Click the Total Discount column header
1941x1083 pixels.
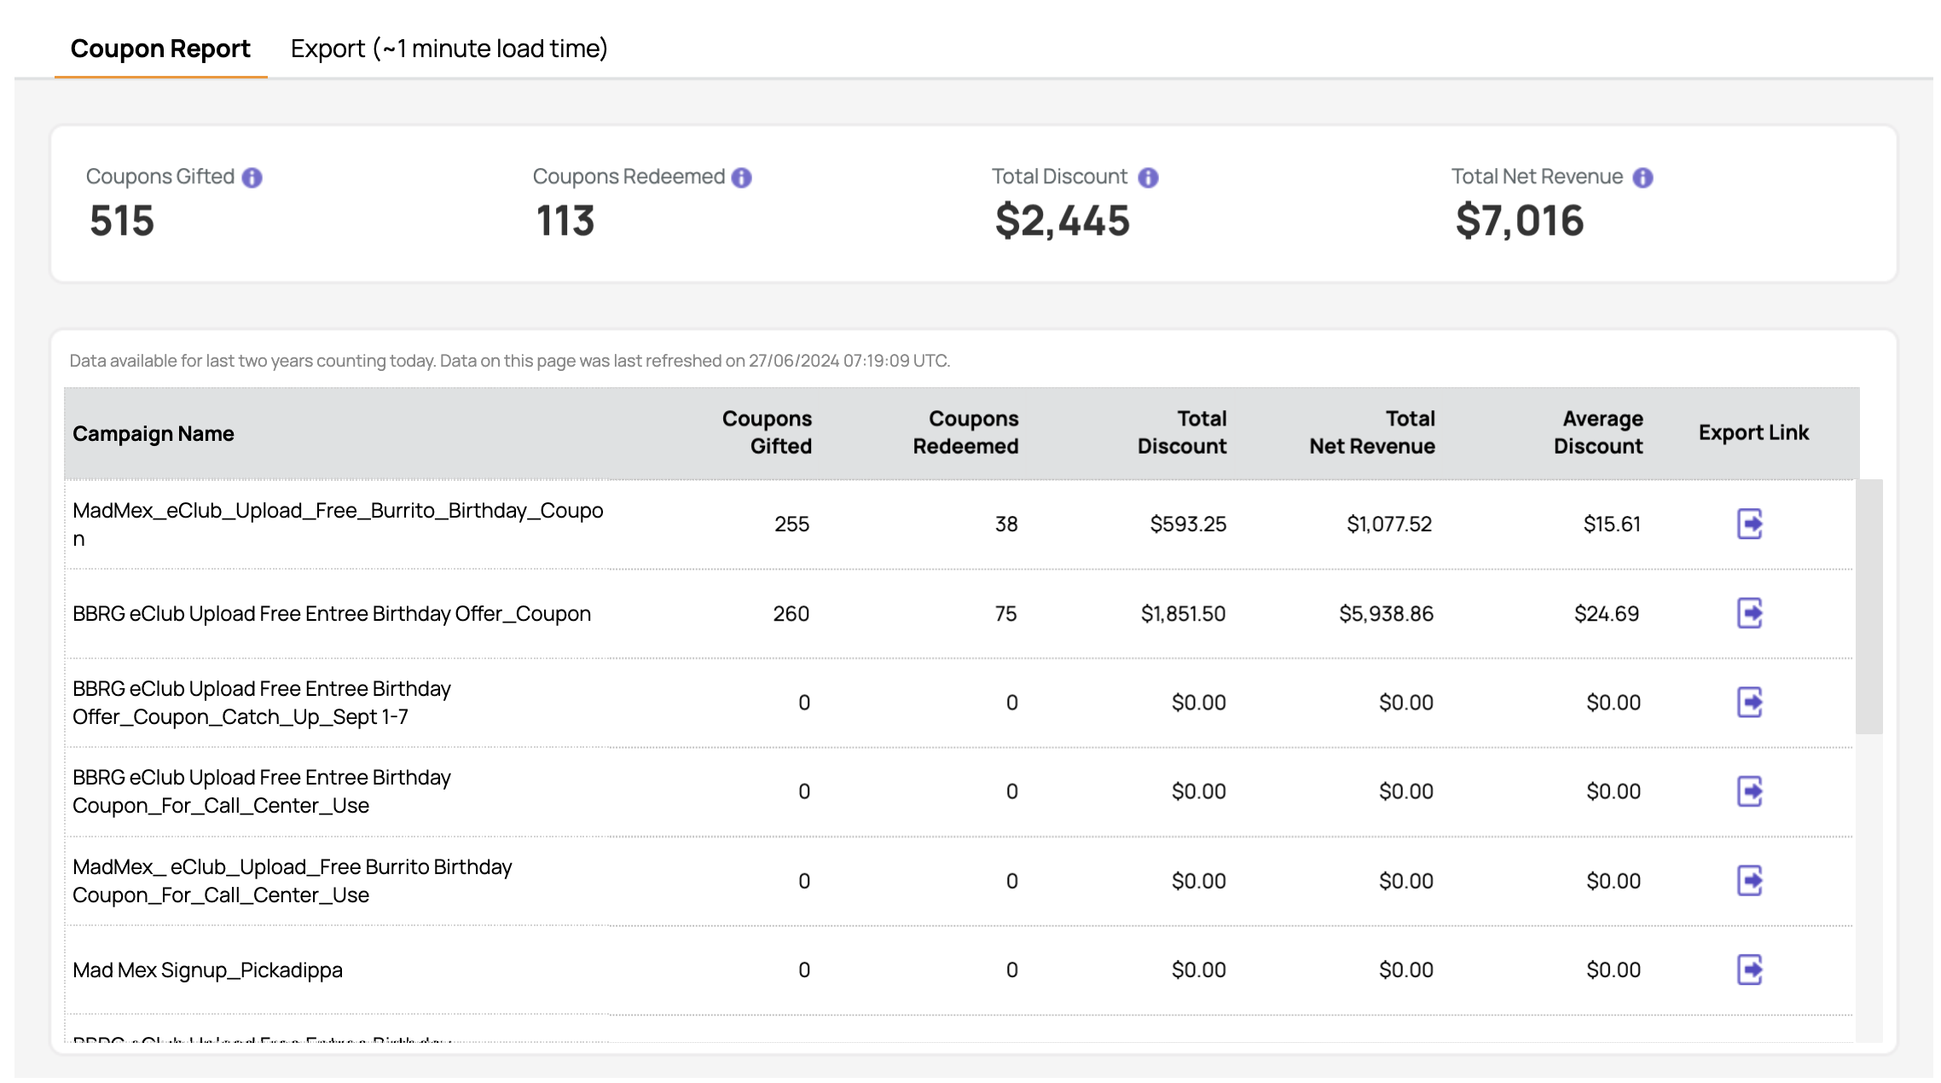[1182, 432]
